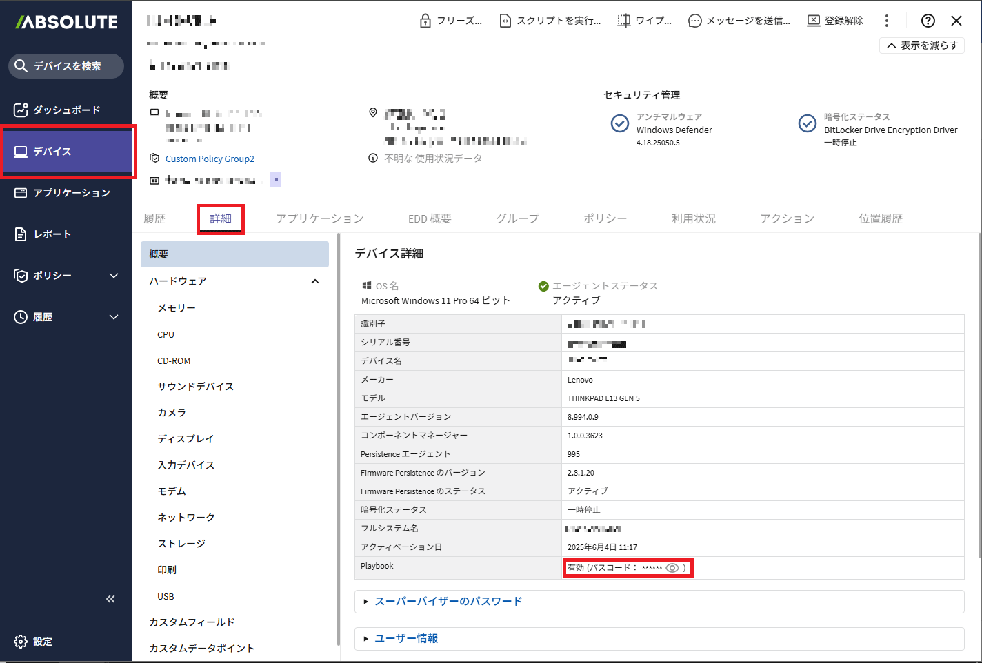Select ネットワーク in the hardware list

click(186, 518)
